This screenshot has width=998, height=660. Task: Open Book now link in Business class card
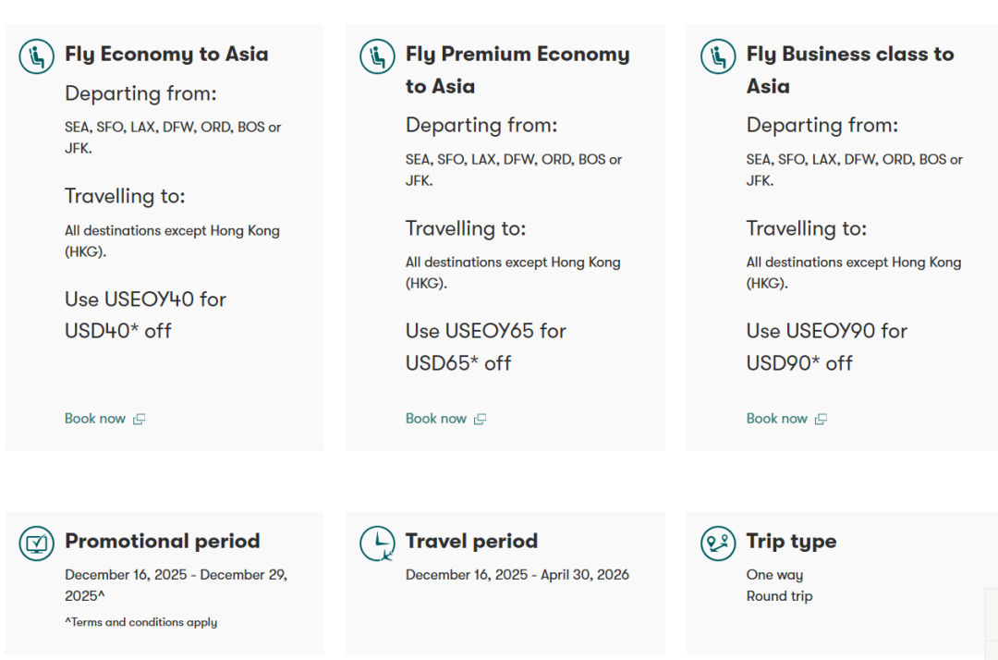(x=777, y=419)
